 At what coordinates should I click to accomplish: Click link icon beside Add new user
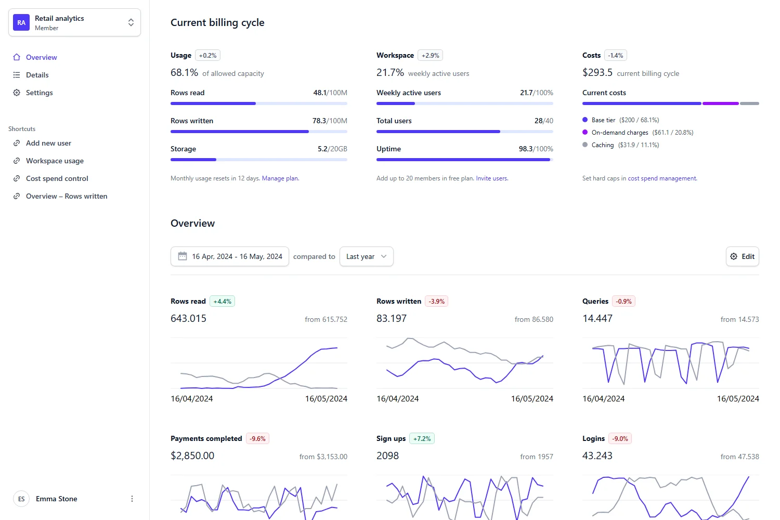tap(17, 143)
